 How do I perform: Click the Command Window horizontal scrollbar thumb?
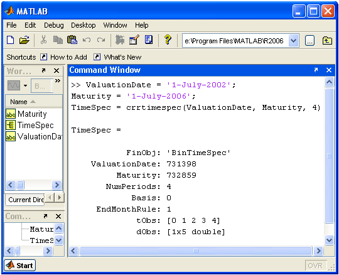196,251
